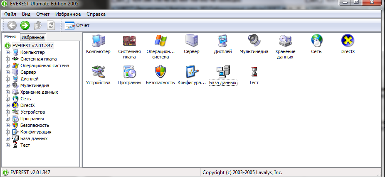The height and width of the screenshot is (177, 385).
Task: Expand the Мультимедиа tree node
Action: [7, 85]
